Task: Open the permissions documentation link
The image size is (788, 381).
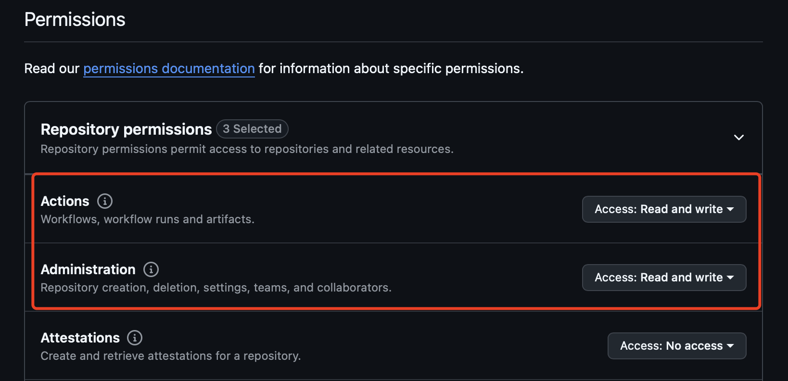Action: point(169,69)
